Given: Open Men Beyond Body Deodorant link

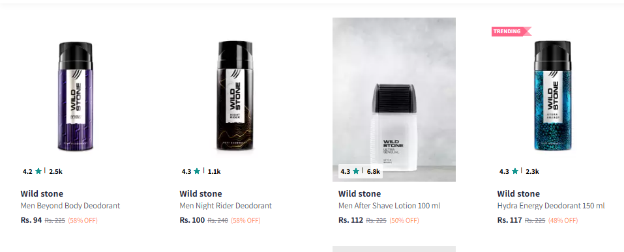Looking at the screenshot, I should click(70, 206).
